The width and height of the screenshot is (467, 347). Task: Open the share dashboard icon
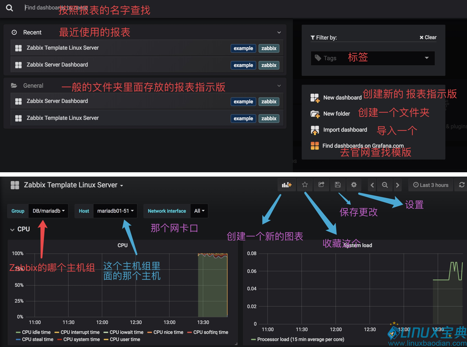coord(321,185)
